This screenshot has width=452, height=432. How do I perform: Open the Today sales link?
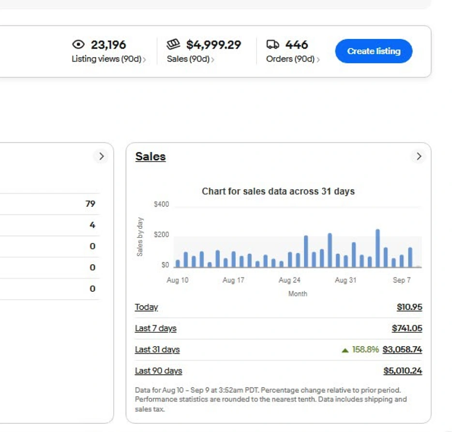[147, 307]
